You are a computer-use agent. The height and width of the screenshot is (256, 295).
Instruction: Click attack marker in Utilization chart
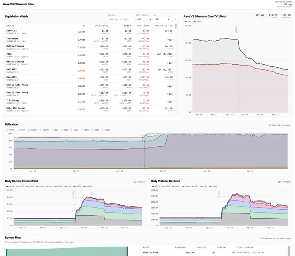click(x=142, y=138)
